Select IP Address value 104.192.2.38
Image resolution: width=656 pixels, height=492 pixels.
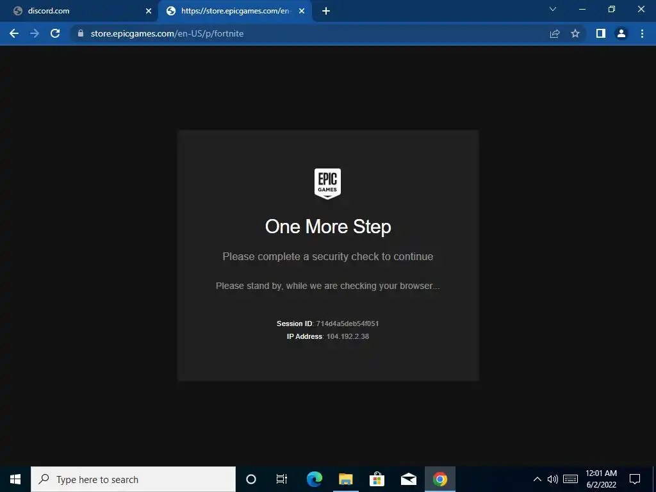tap(348, 336)
